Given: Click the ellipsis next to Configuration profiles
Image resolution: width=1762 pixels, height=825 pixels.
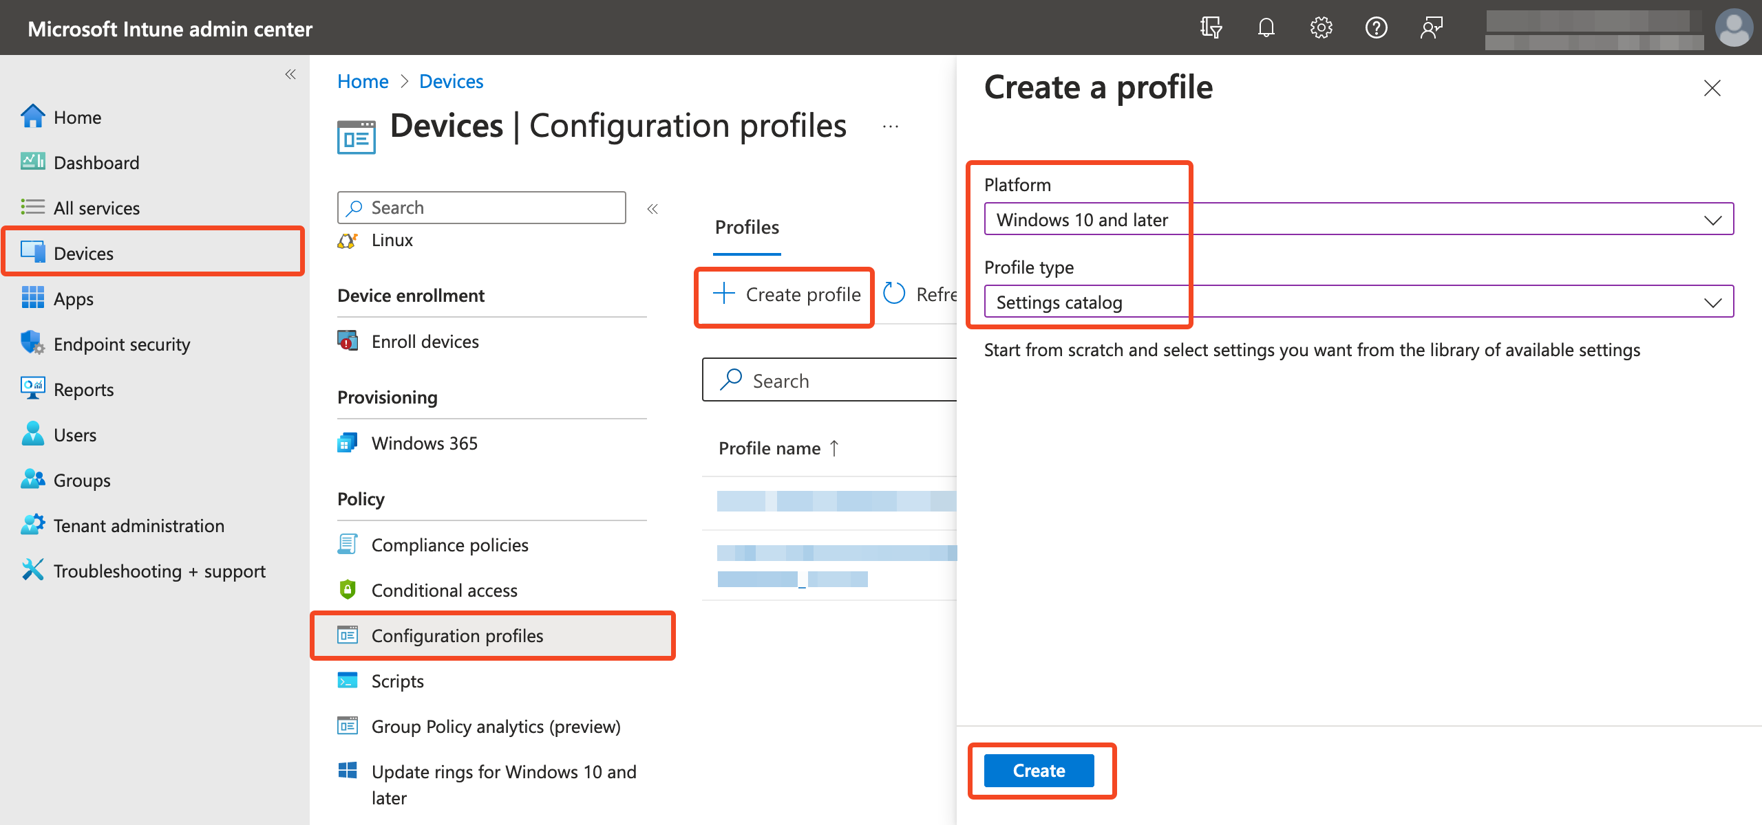Looking at the screenshot, I should 891,126.
